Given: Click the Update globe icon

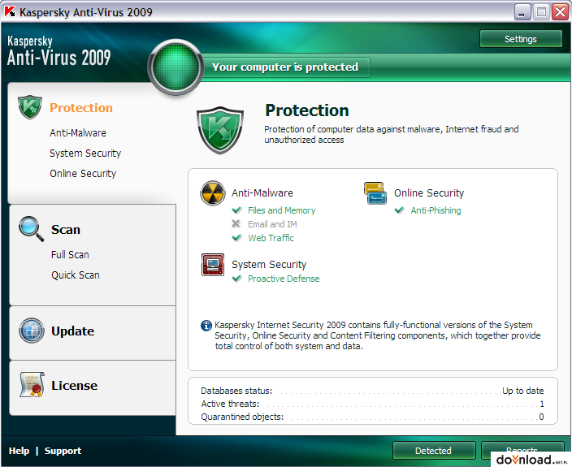Looking at the screenshot, I should (x=32, y=331).
